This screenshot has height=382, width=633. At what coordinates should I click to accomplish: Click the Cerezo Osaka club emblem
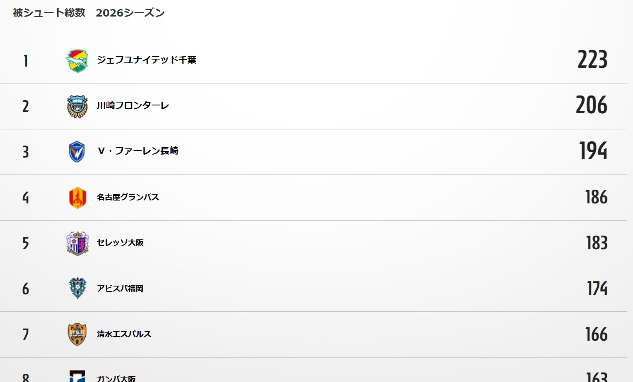coord(77,243)
